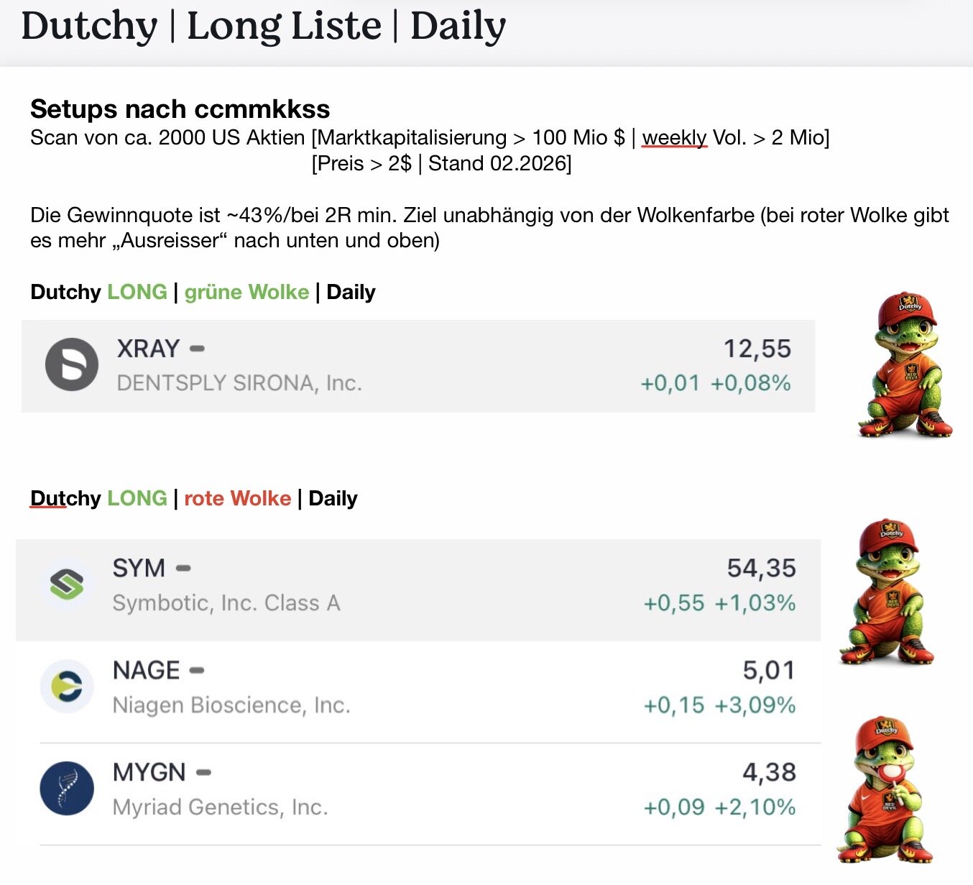Click the red 'rote Wolke' heading text
This screenshot has width=973, height=885.
(x=237, y=498)
